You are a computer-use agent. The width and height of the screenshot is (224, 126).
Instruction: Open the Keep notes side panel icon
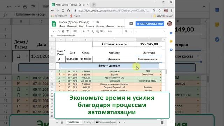pos(171,41)
